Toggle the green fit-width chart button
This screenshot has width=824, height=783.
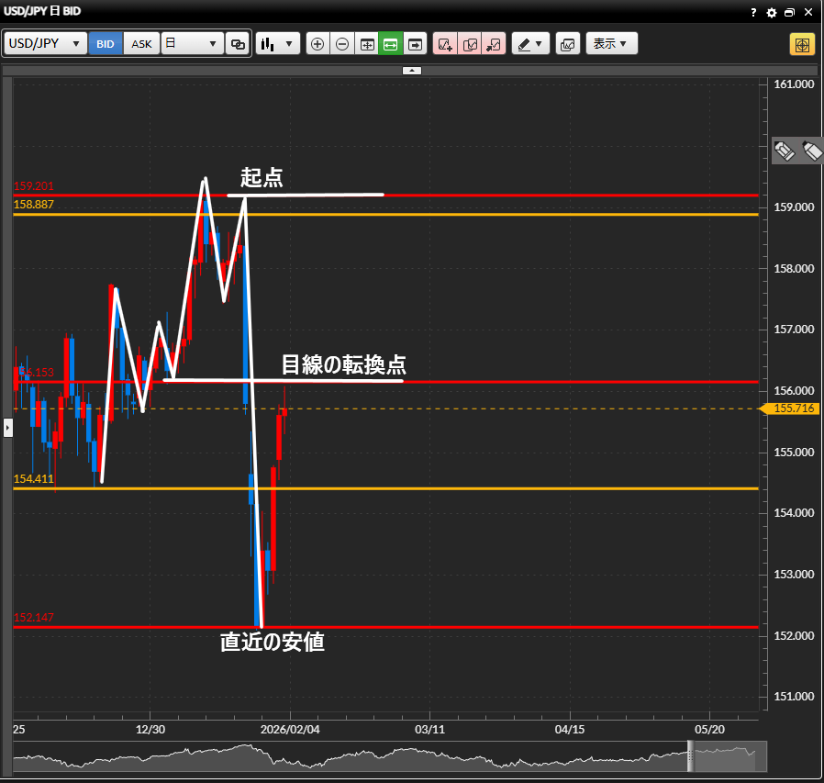coord(391,44)
